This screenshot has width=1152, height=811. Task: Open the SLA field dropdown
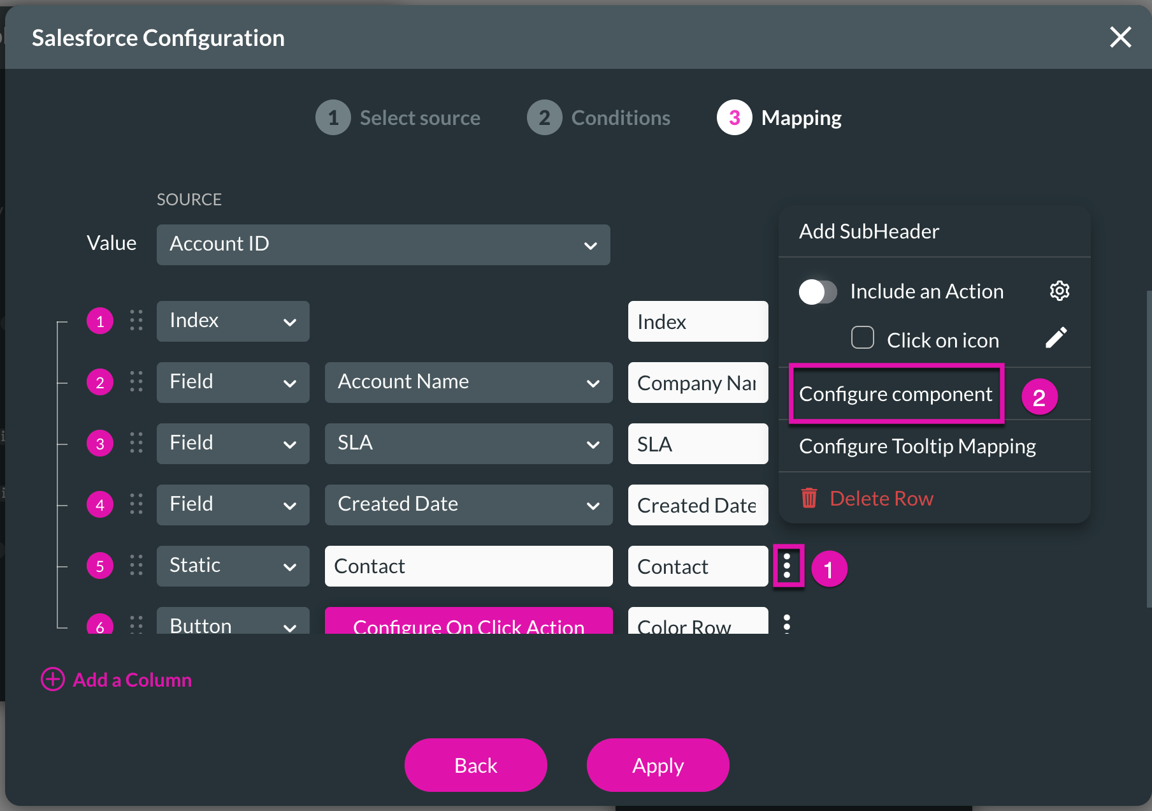point(469,444)
